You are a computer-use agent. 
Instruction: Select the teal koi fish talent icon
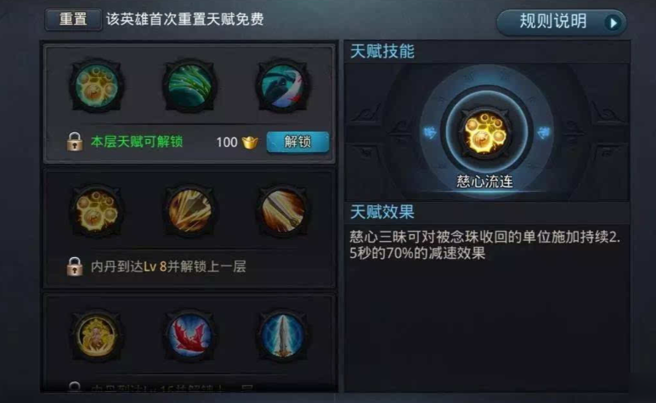tap(283, 86)
